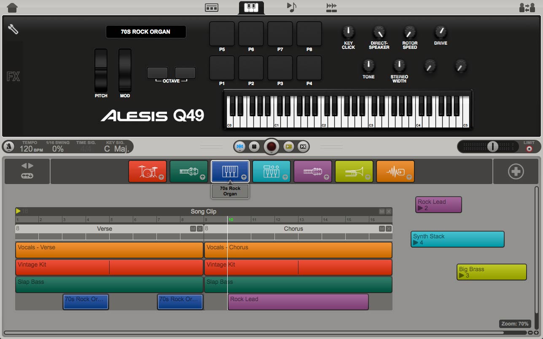This screenshot has height=339, width=543.
Task: Open the notation playback tab icon
Action: point(292,7)
